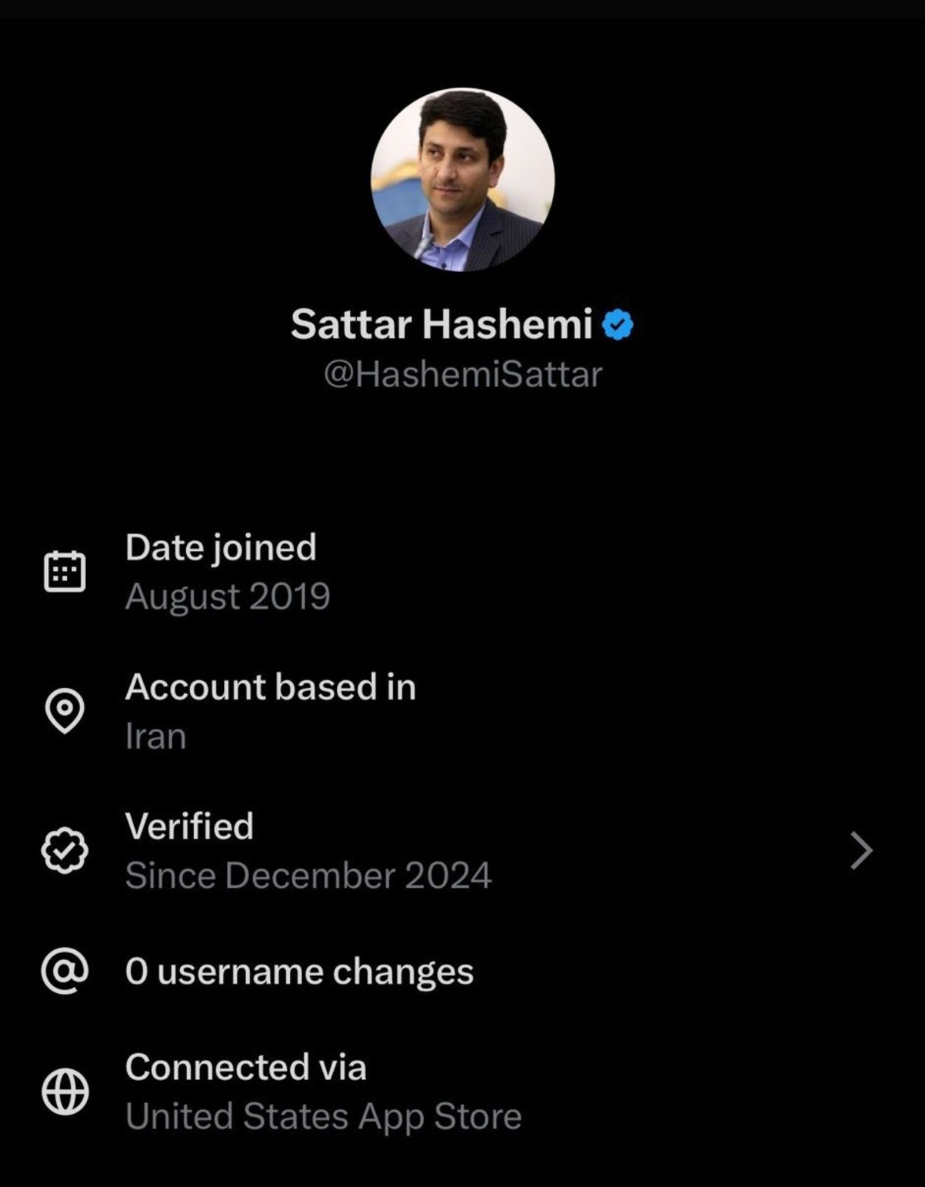Click the display name Sattar Hashemi
Screen dimensions: 925x1187
coord(442,324)
